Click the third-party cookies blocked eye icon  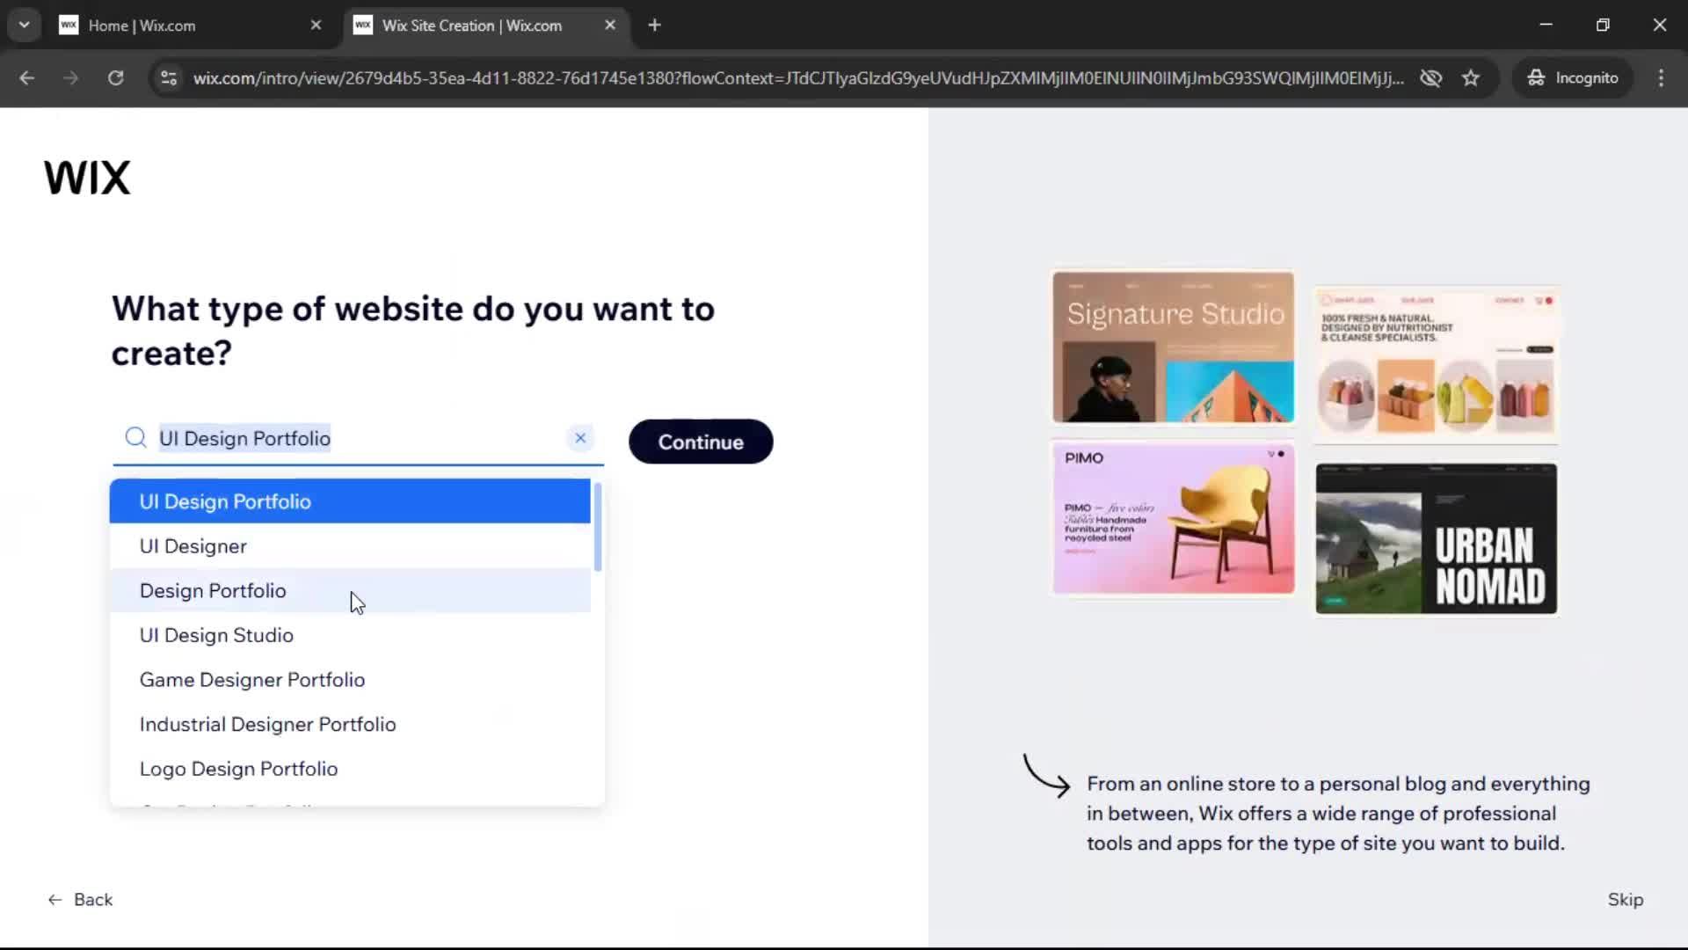coord(1430,78)
